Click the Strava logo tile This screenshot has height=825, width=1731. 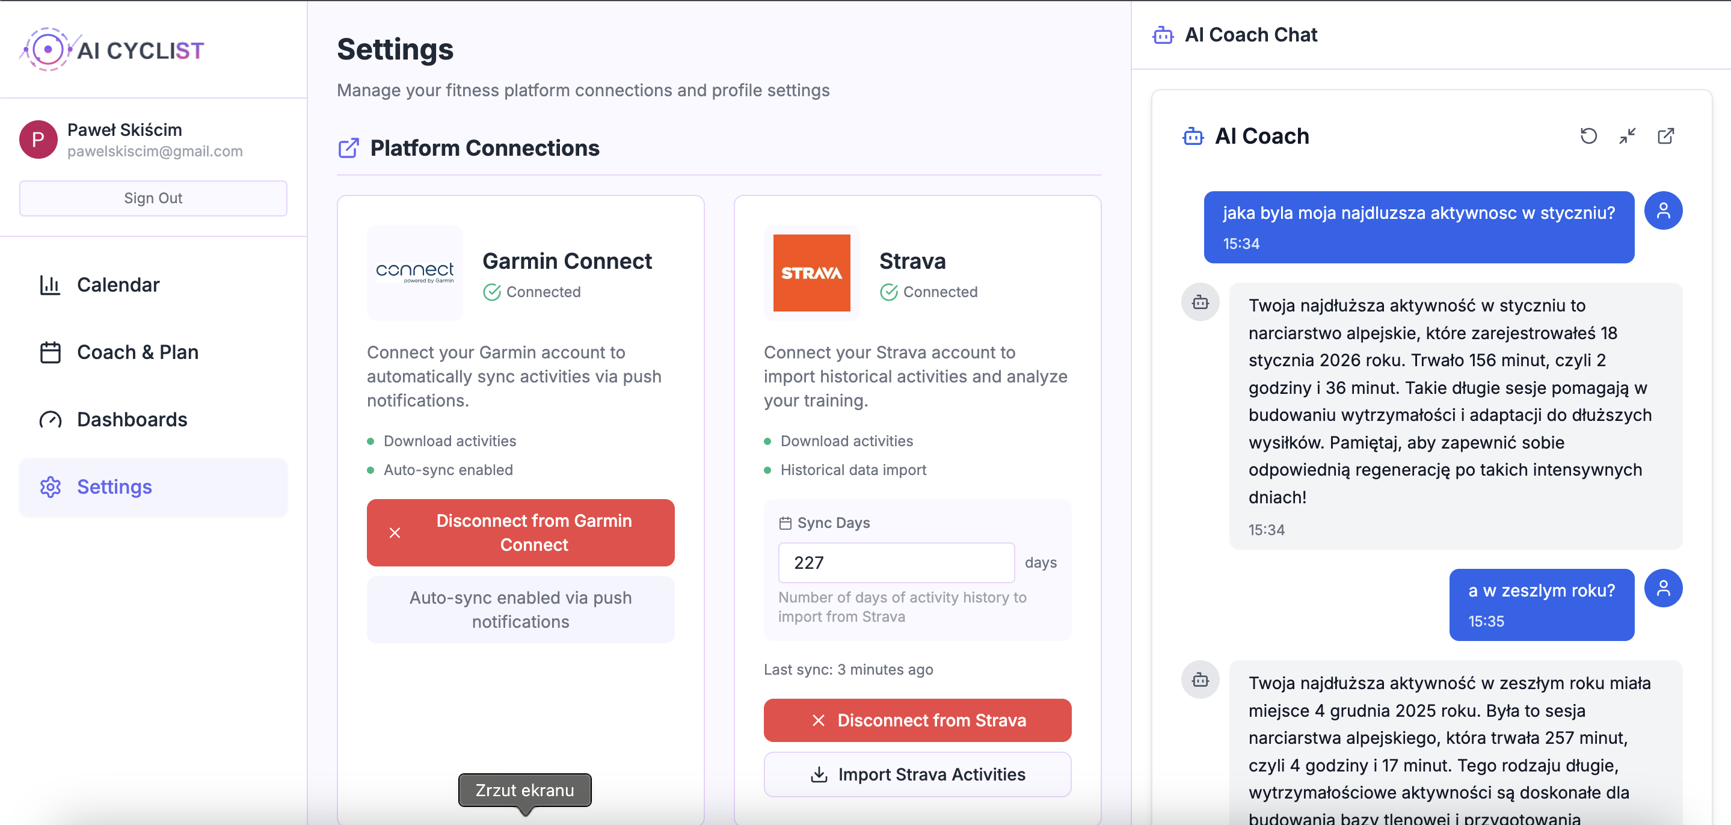[811, 273]
